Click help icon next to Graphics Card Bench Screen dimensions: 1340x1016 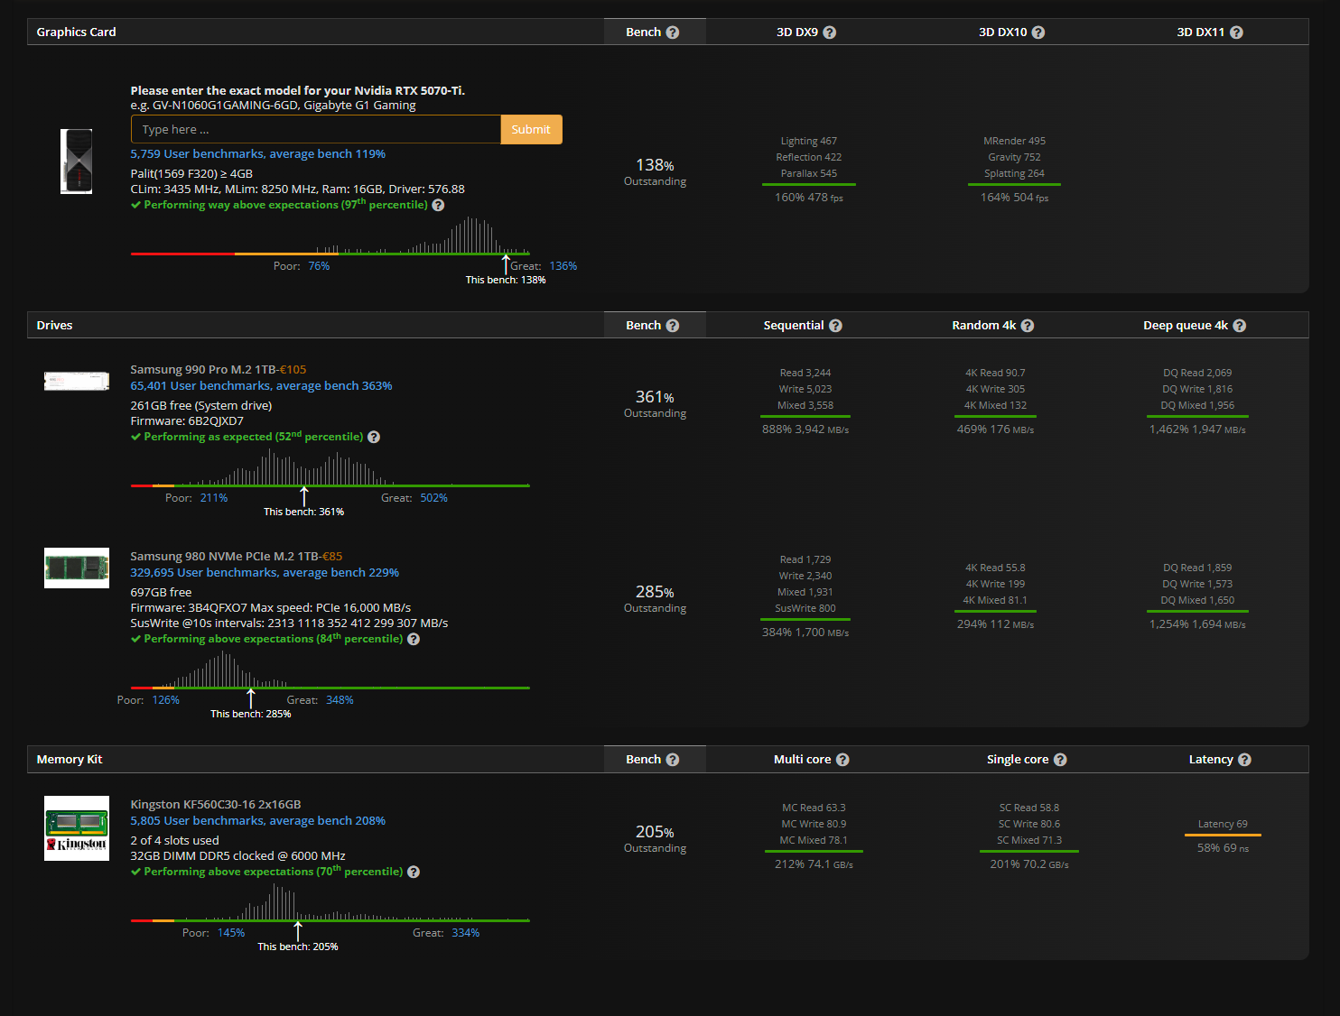tap(673, 32)
